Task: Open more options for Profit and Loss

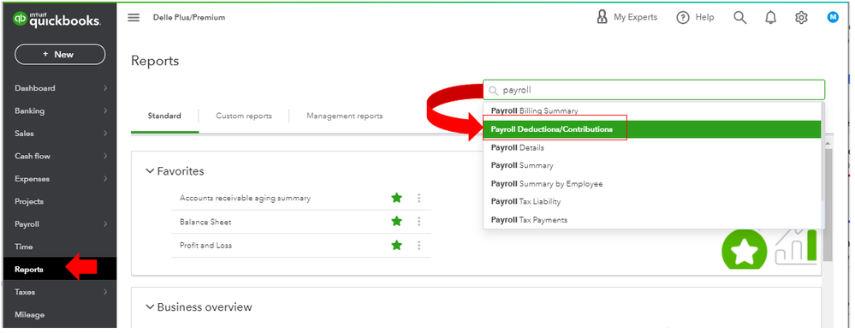Action: 419,245
